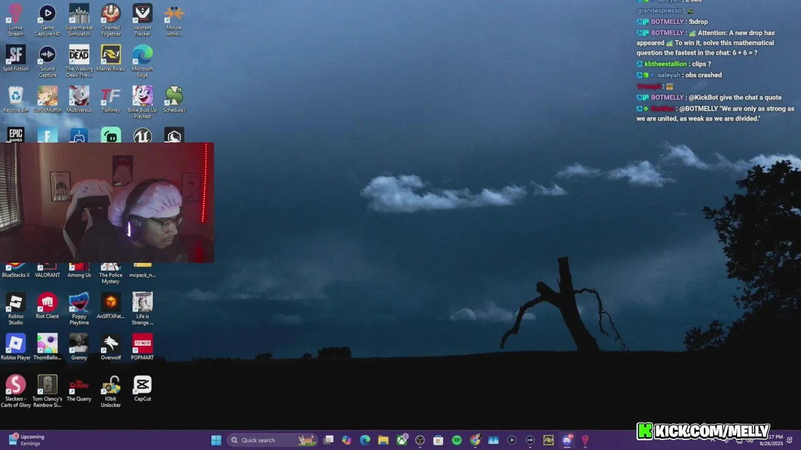This screenshot has height=450, width=801.
Task: Select the Marvel Rivals shortcut
Action: [x=111, y=58]
